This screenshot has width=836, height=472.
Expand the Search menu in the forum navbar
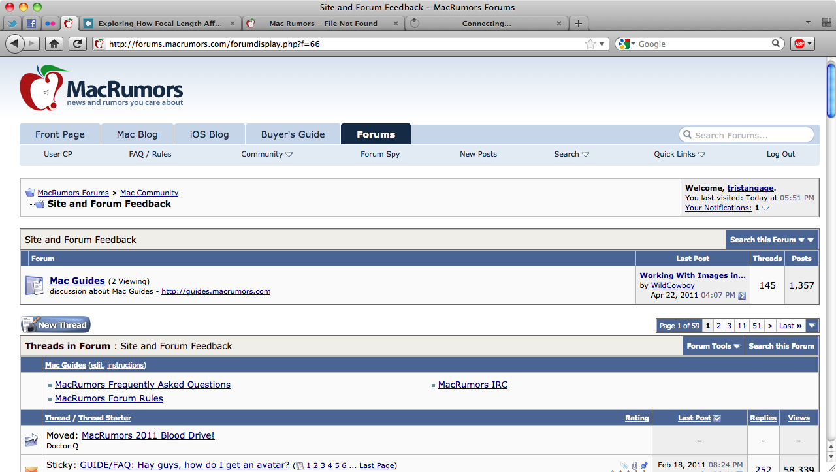(571, 154)
